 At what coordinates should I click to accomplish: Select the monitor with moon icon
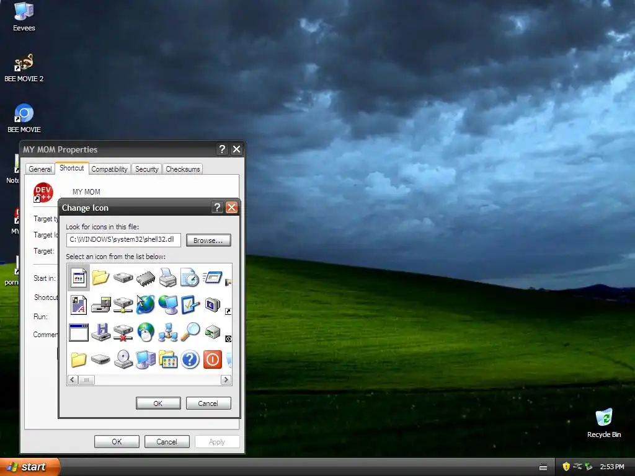213,304
